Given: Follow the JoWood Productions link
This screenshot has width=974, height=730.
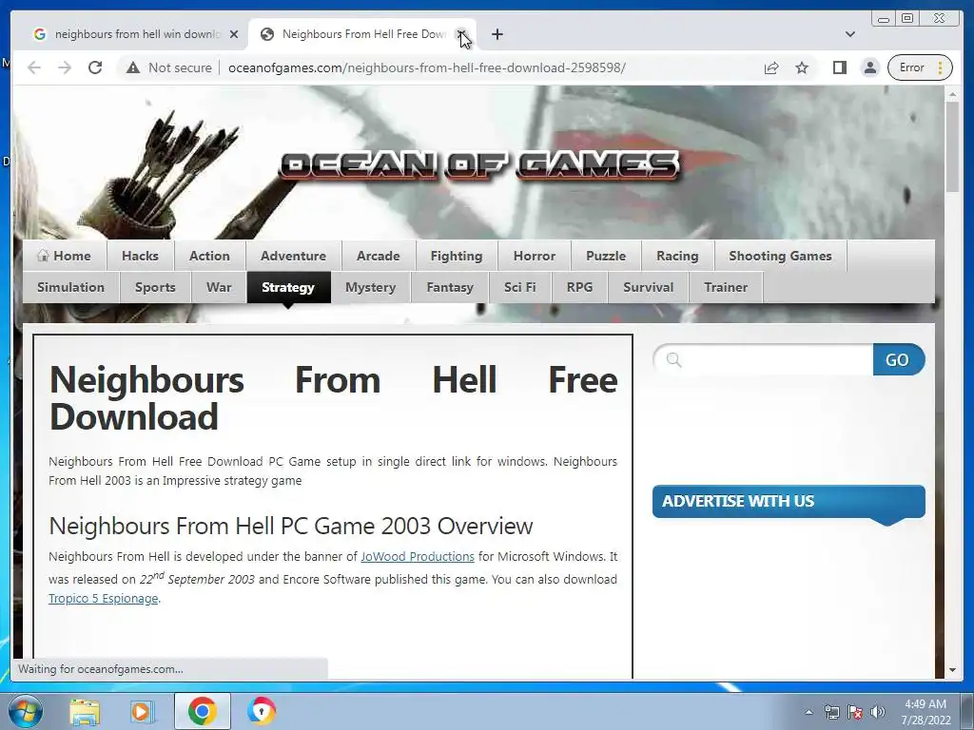Looking at the screenshot, I should [418, 557].
